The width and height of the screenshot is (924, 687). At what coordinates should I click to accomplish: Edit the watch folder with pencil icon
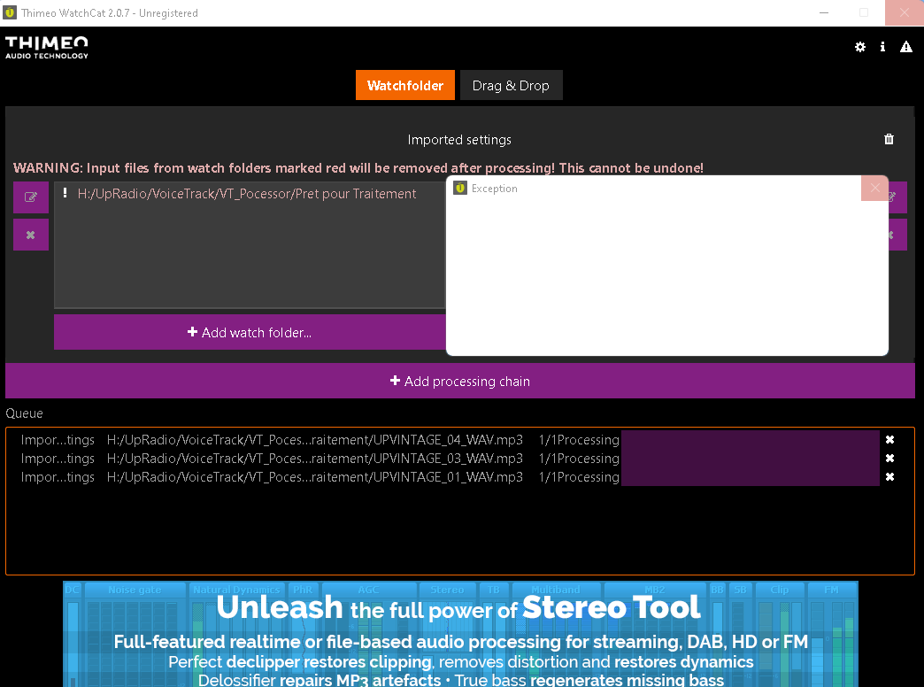[31, 197]
